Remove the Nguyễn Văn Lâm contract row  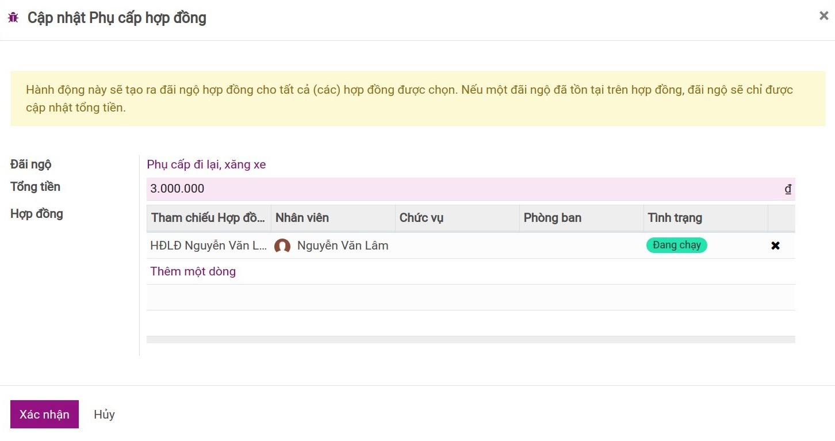(775, 246)
